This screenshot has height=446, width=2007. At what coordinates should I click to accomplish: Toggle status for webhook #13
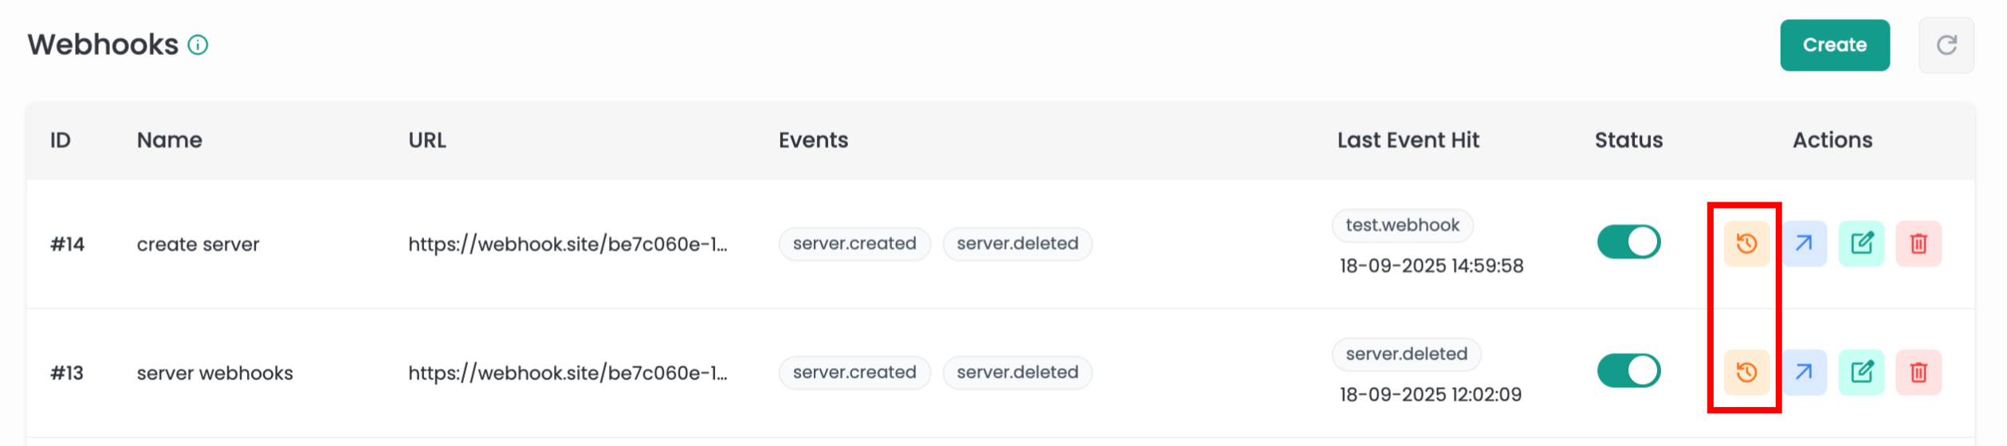tap(1628, 371)
